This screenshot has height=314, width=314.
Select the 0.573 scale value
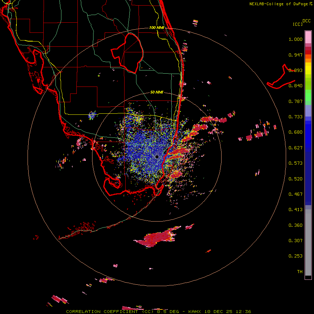296,163
